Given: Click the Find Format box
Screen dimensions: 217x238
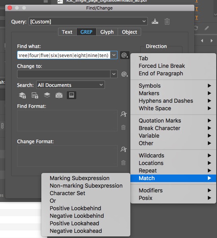Looking at the screenshot, I should 68,121.
